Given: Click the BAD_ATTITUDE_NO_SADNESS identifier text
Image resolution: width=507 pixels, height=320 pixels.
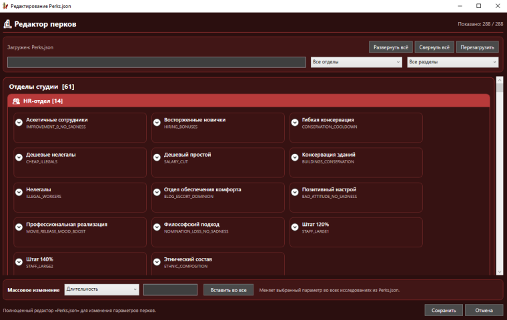Looking at the screenshot, I should coord(330,197).
